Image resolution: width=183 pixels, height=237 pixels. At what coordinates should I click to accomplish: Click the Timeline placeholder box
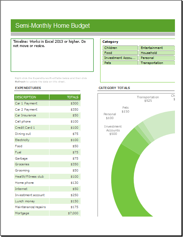tap(52, 55)
